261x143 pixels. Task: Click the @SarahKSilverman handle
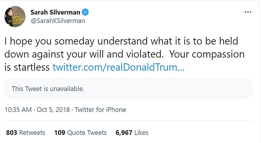[58, 21]
